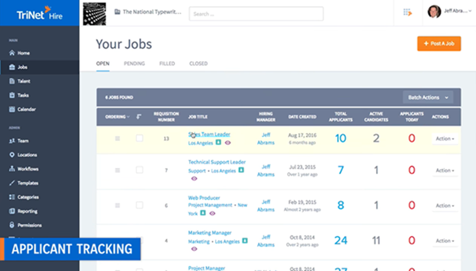The height and width of the screenshot is (271, 476).
Task: Click the Support category under Technical Support Leader
Action: tap(197, 171)
